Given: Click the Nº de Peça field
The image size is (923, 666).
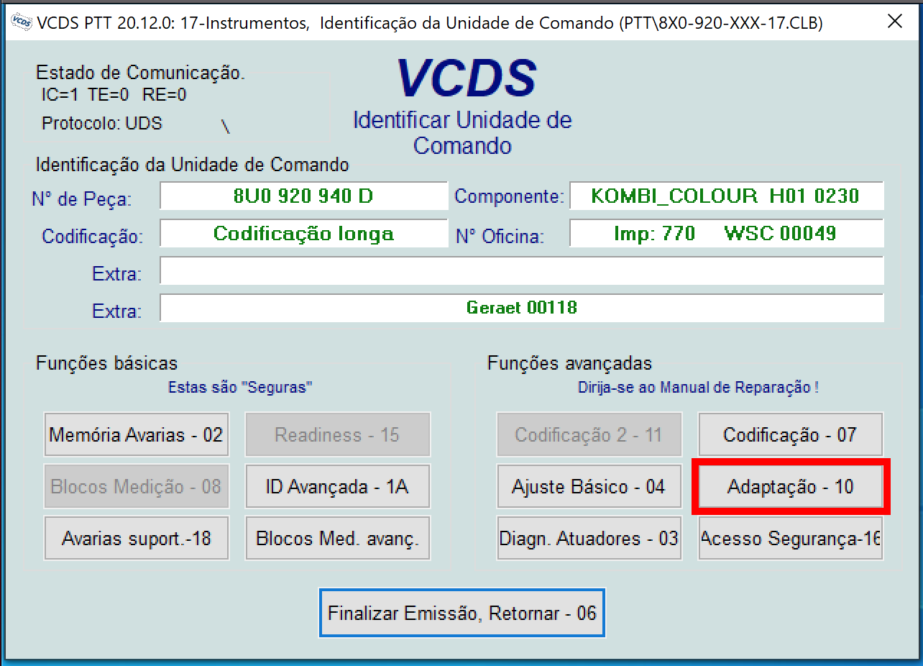Looking at the screenshot, I should 303,196.
